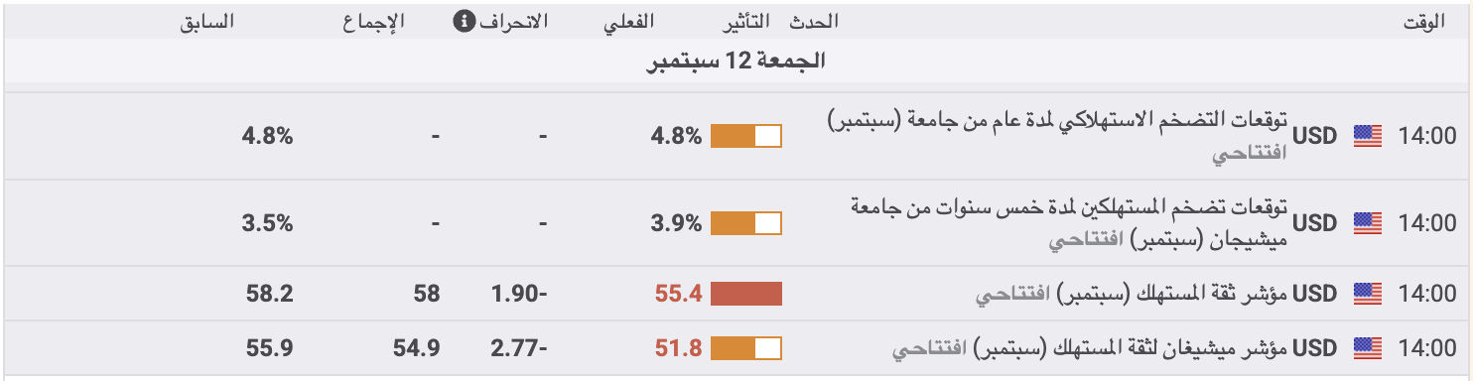This screenshot has width=1473, height=381.
Task: Click US flag on مؤشر ثقة المستهلك row
Action: tap(1368, 294)
